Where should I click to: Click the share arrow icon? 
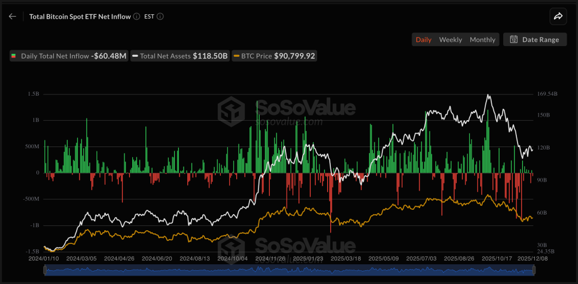tap(558, 17)
